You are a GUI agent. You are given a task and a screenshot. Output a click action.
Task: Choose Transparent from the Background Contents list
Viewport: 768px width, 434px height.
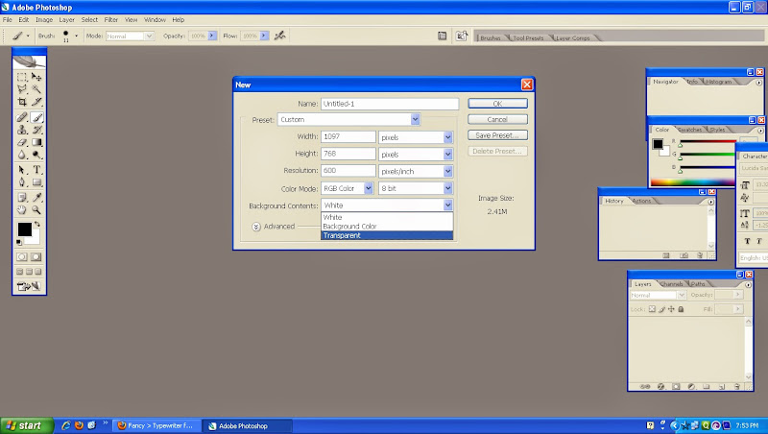[x=387, y=235]
